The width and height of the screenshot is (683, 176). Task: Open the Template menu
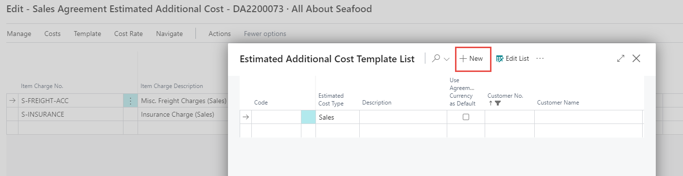(x=88, y=34)
